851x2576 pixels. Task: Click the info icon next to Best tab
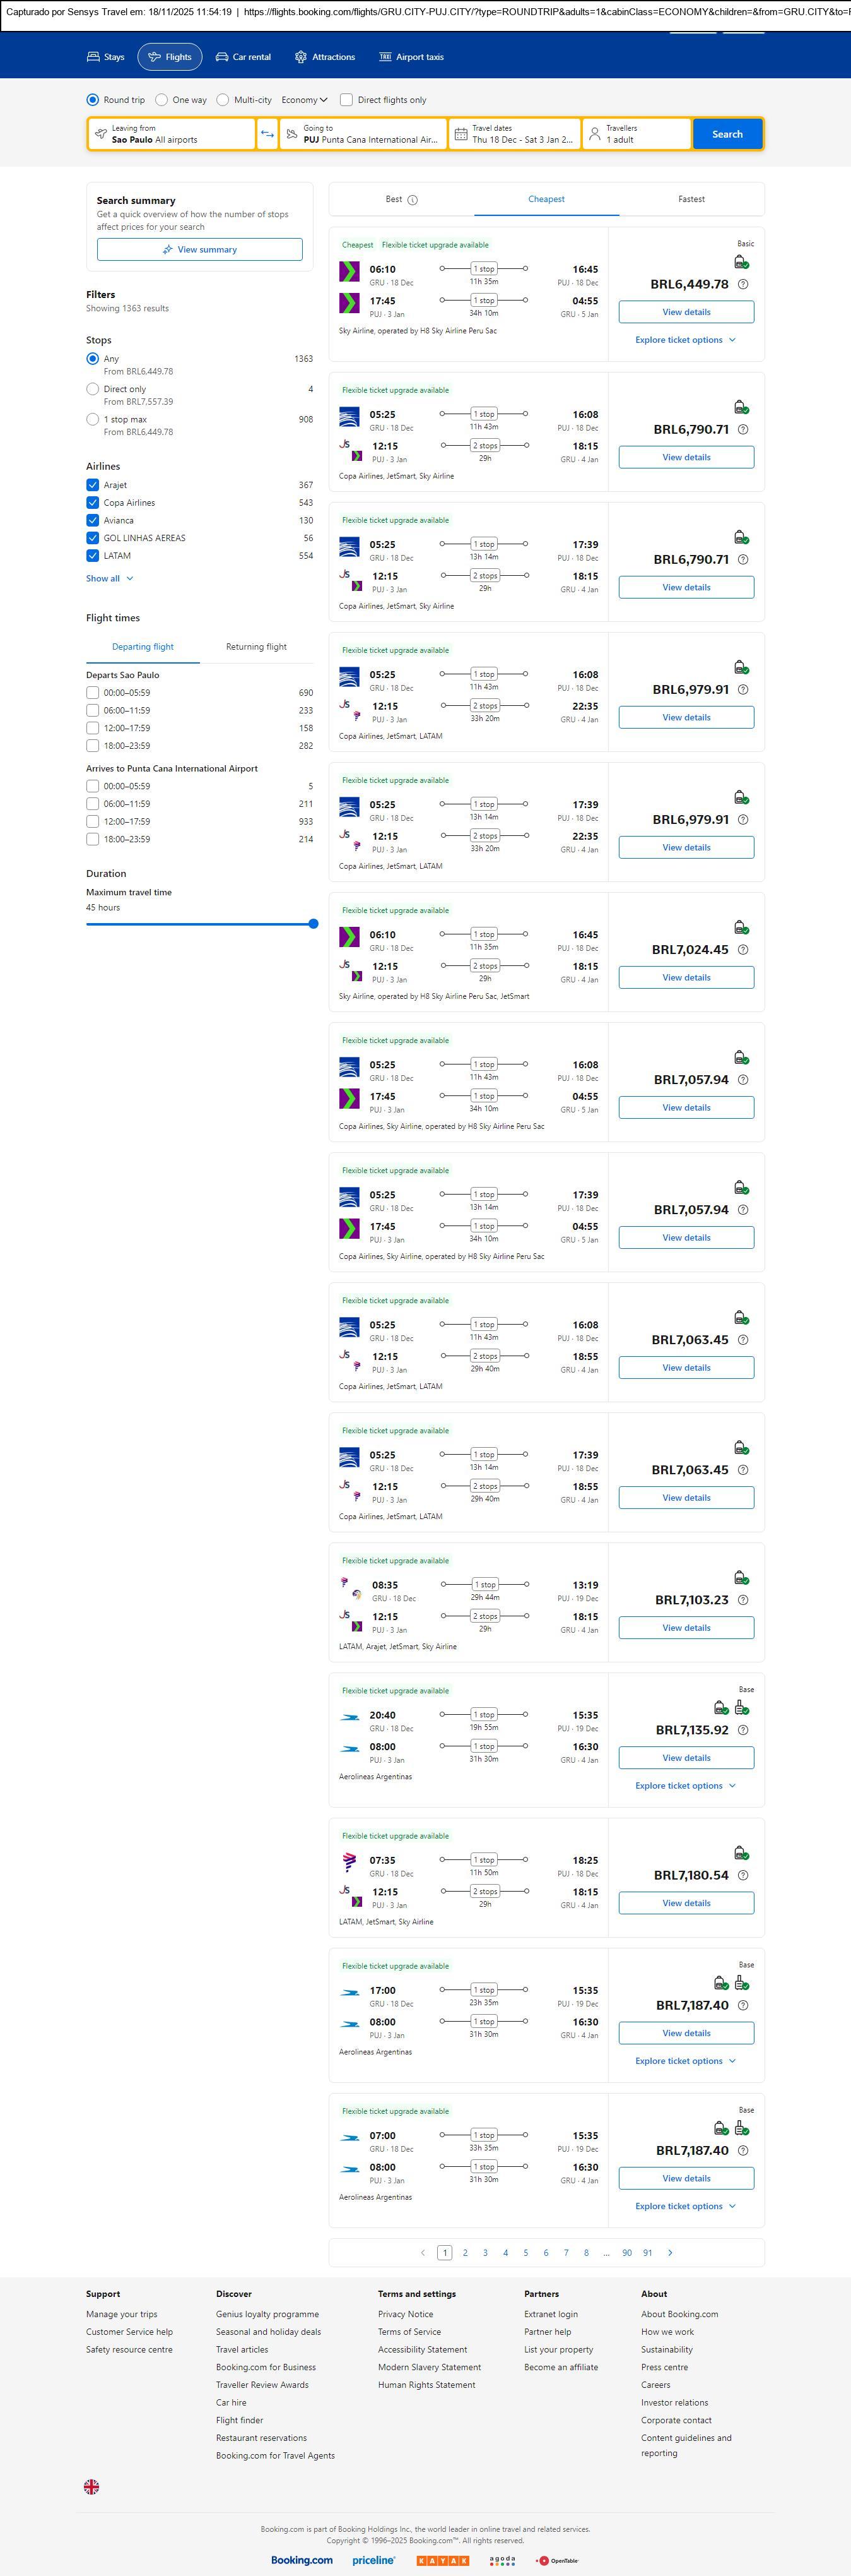[x=413, y=200]
